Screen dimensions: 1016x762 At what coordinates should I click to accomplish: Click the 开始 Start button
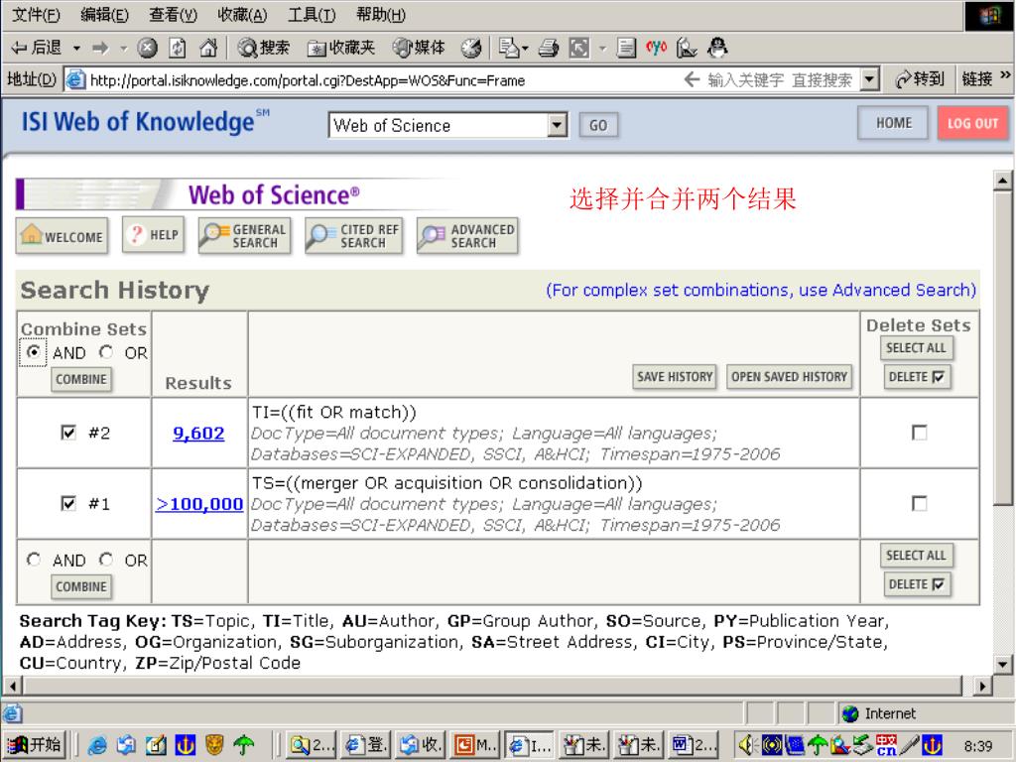37,745
